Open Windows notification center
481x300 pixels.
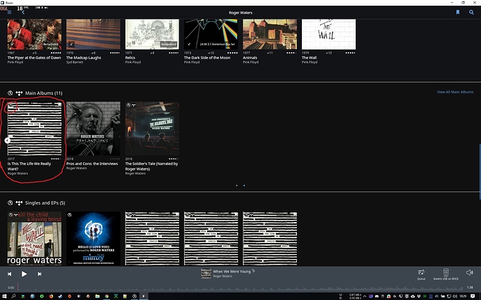(x=473, y=296)
